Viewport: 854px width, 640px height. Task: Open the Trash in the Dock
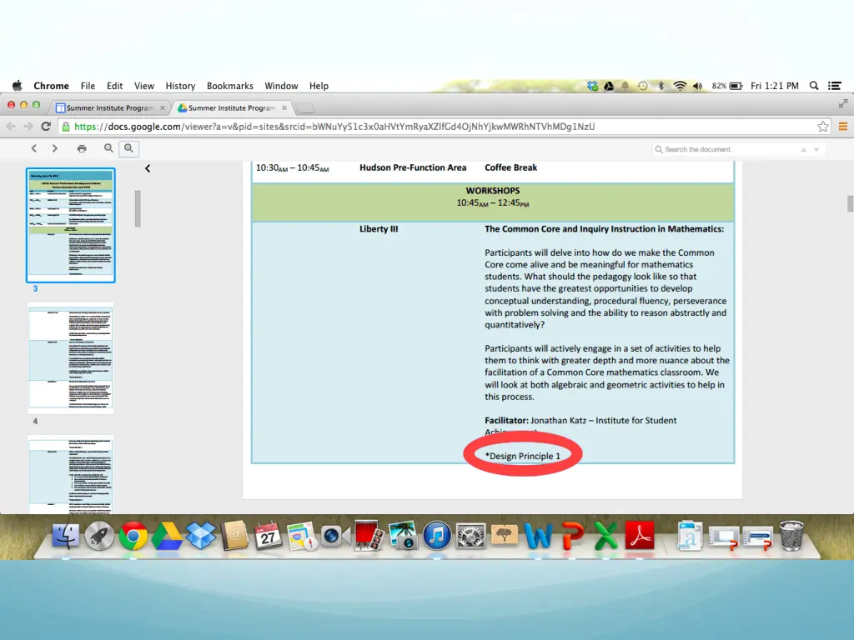pos(791,536)
